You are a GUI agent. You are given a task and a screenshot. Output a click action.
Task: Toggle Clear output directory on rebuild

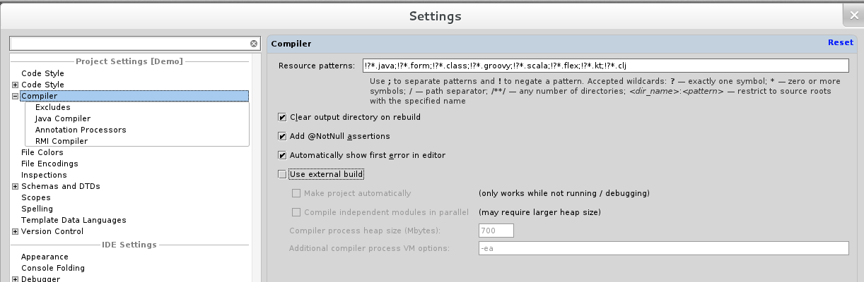[x=283, y=117]
